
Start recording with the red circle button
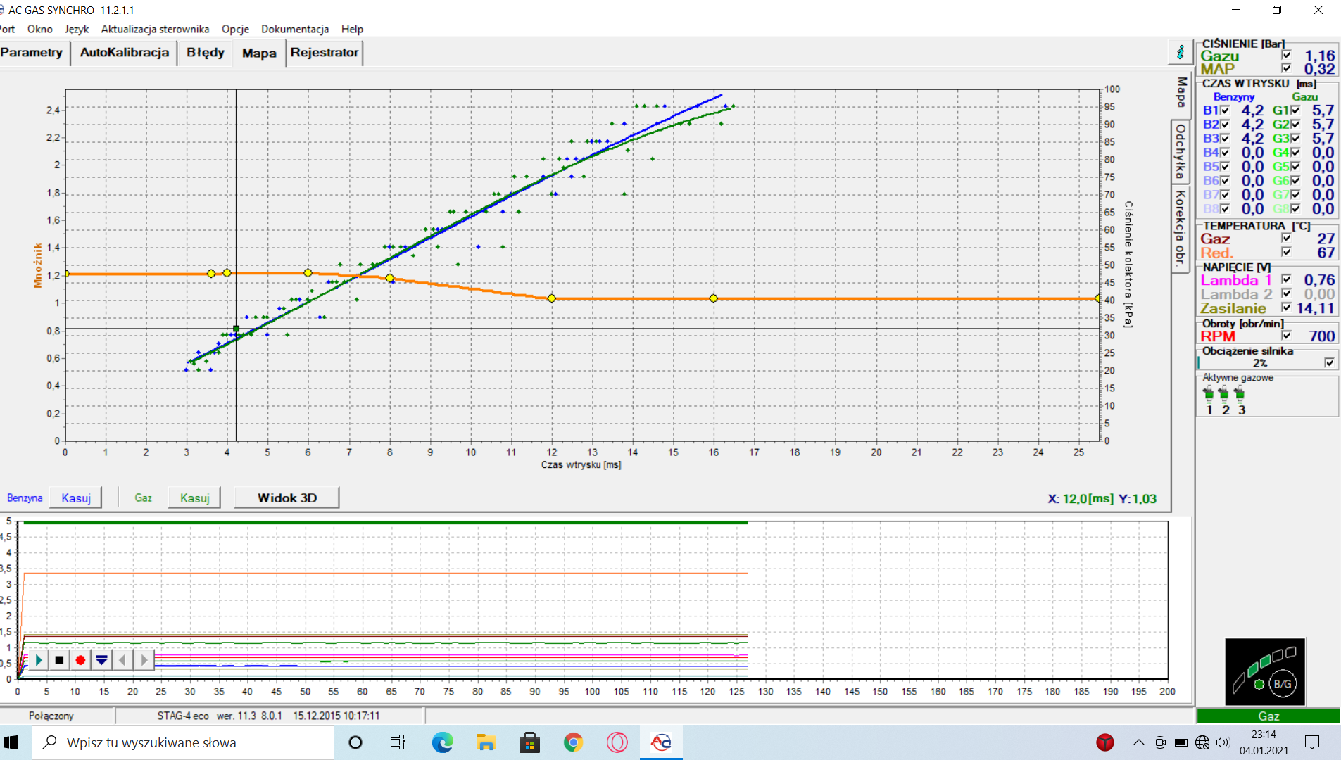[80, 660]
